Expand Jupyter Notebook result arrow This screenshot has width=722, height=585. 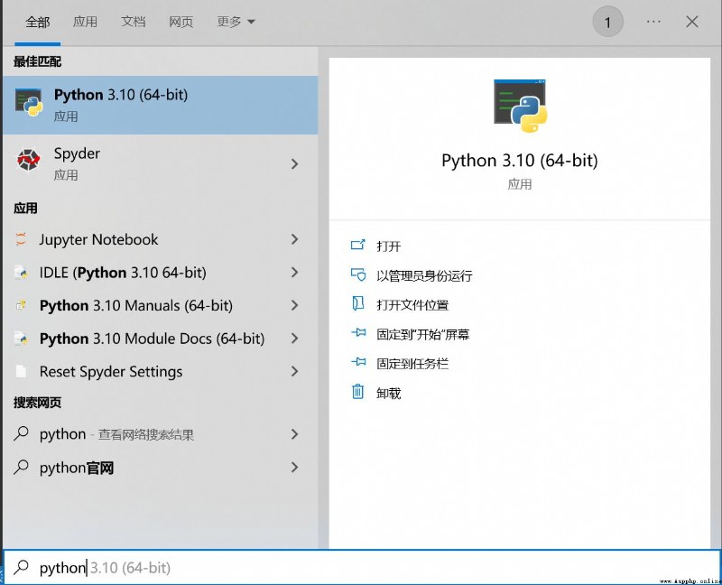click(x=295, y=239)
